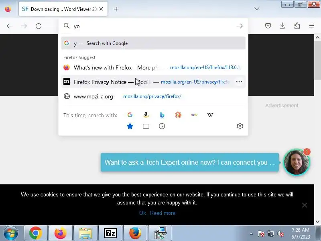Open options for Firefox Privacy Notice row
The width and height of the screenshot is (321, 241).
[x=239, y=82]
